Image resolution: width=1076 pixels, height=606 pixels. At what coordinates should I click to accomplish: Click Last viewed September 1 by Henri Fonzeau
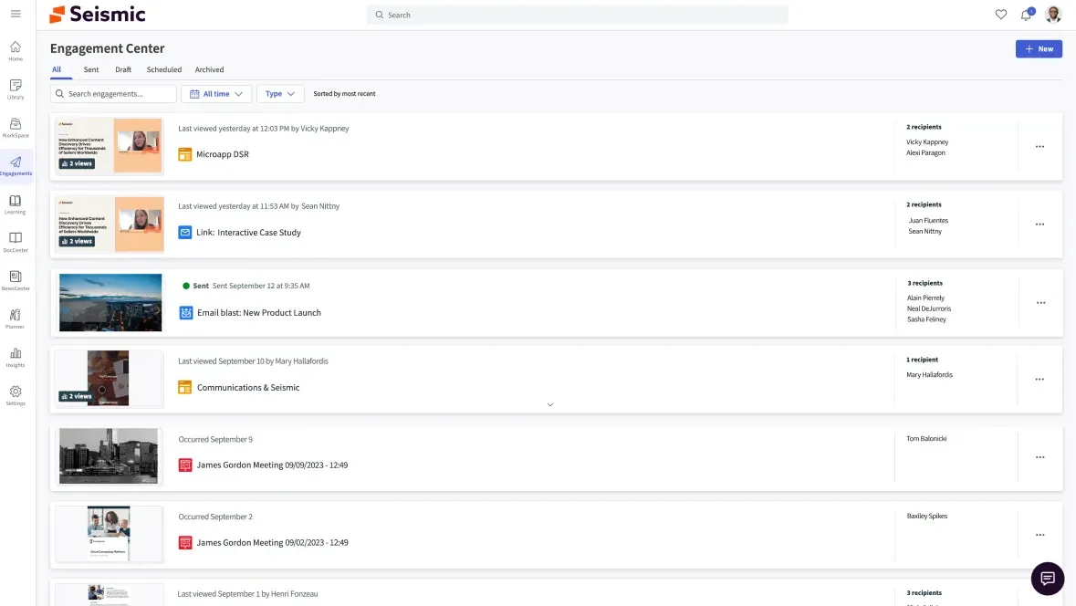pos(247,594)
